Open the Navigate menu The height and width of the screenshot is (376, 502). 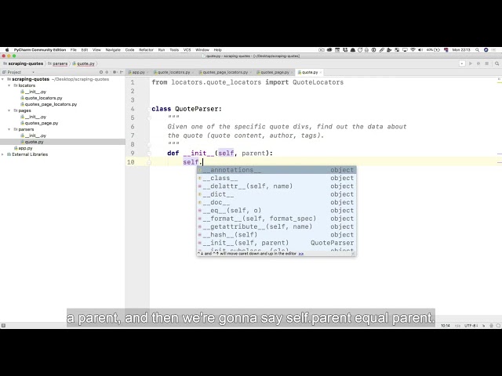click(113, 50)
